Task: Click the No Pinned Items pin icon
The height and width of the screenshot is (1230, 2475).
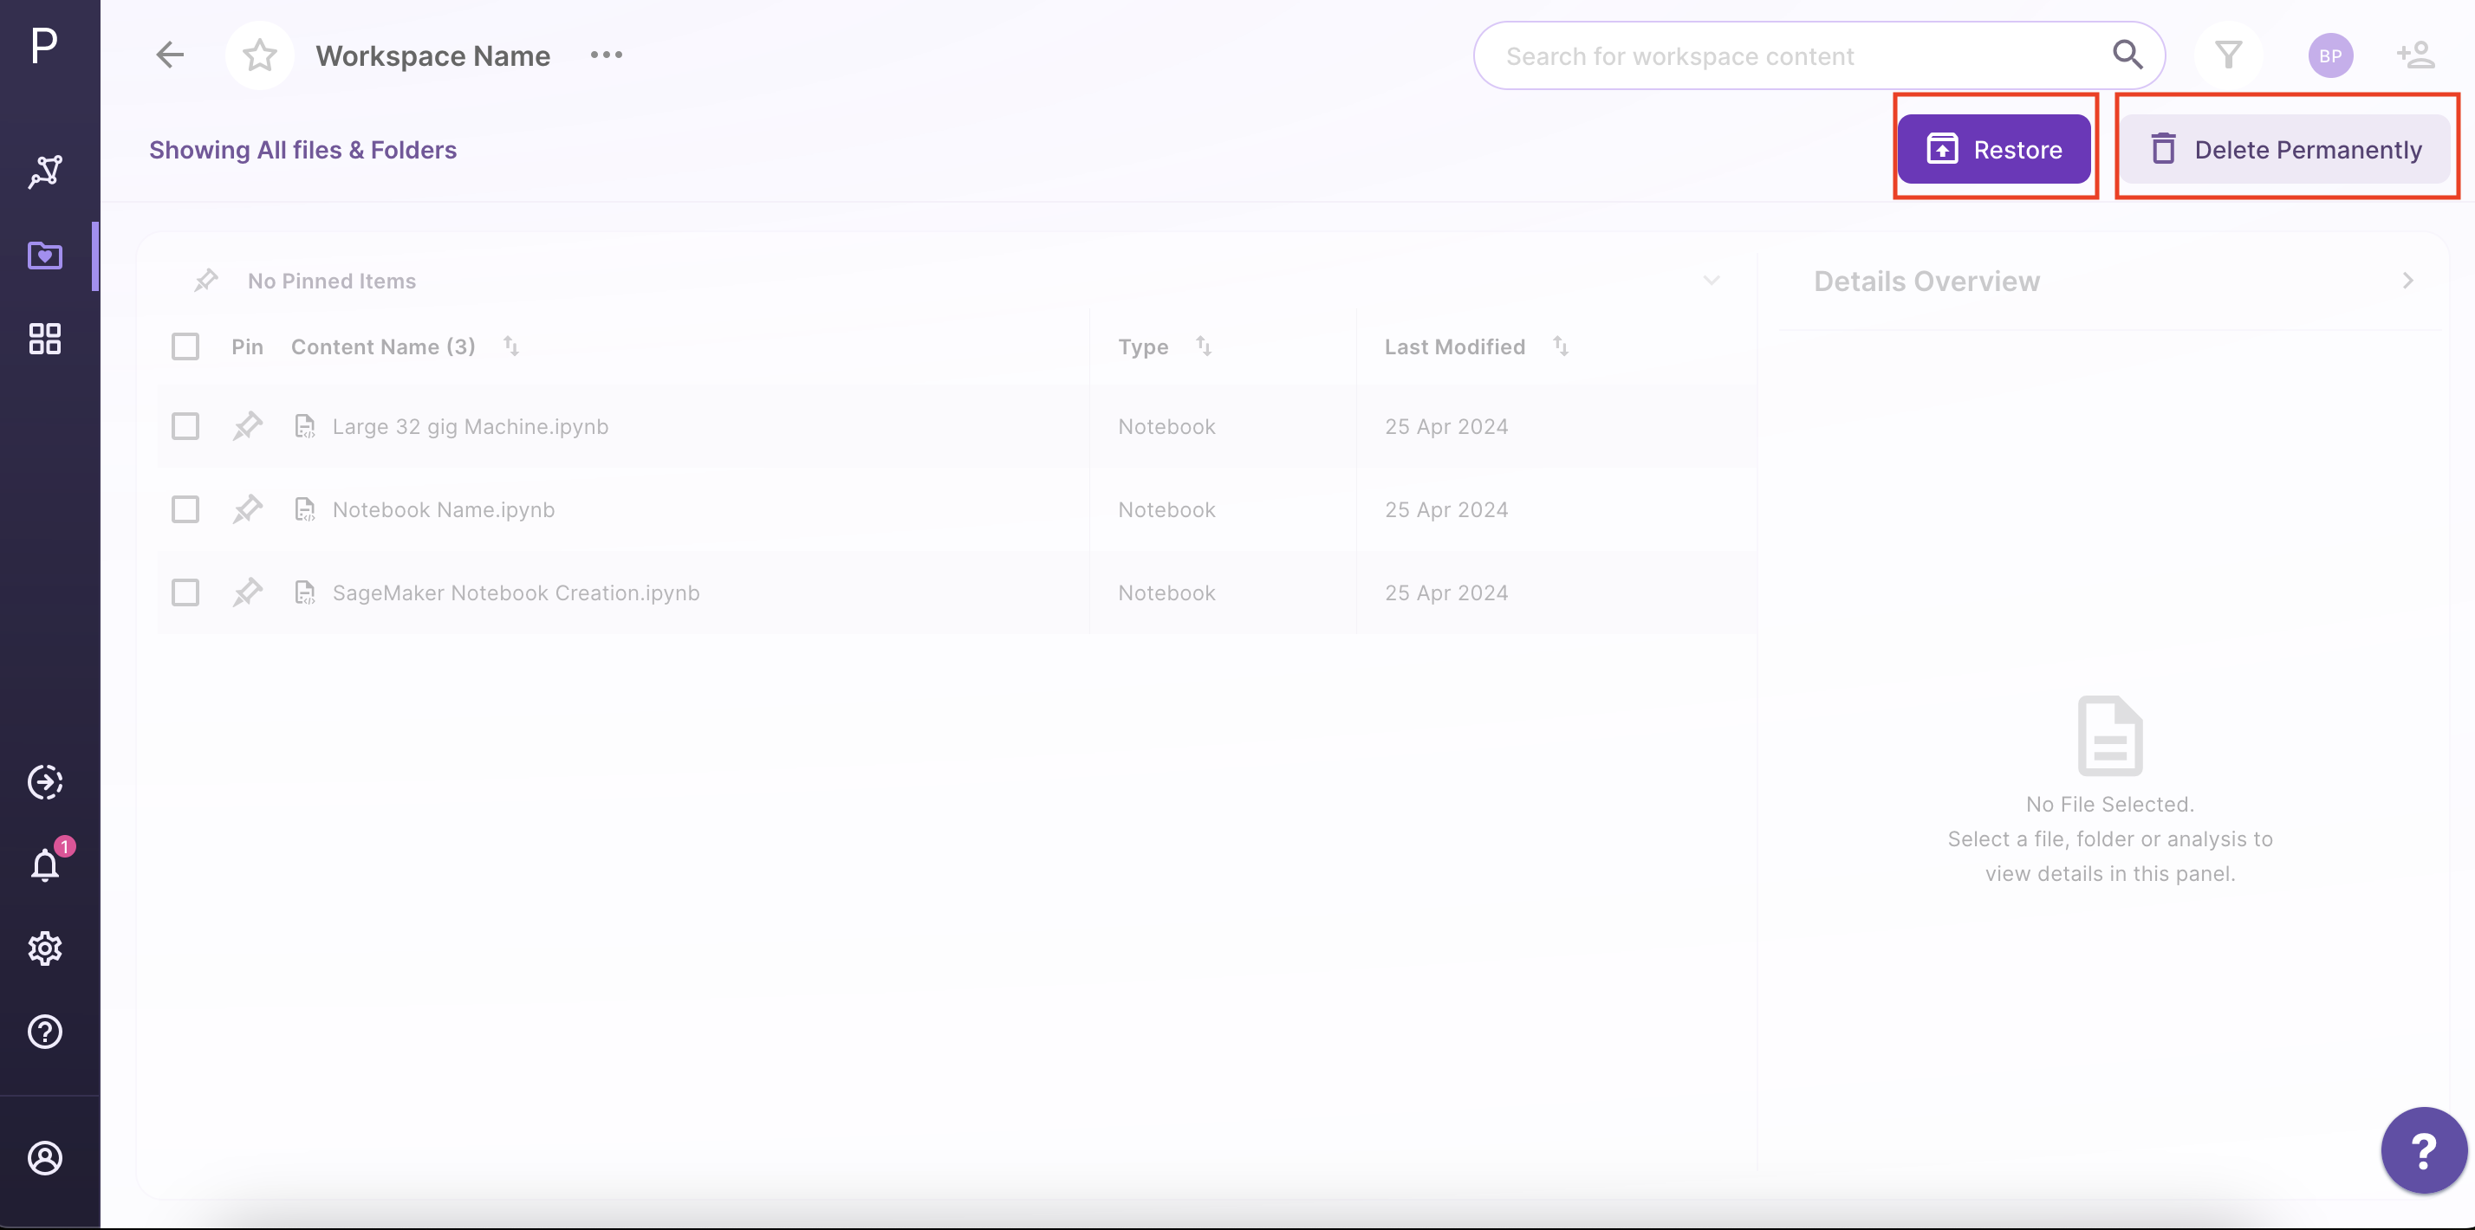Action: [205, 281]
